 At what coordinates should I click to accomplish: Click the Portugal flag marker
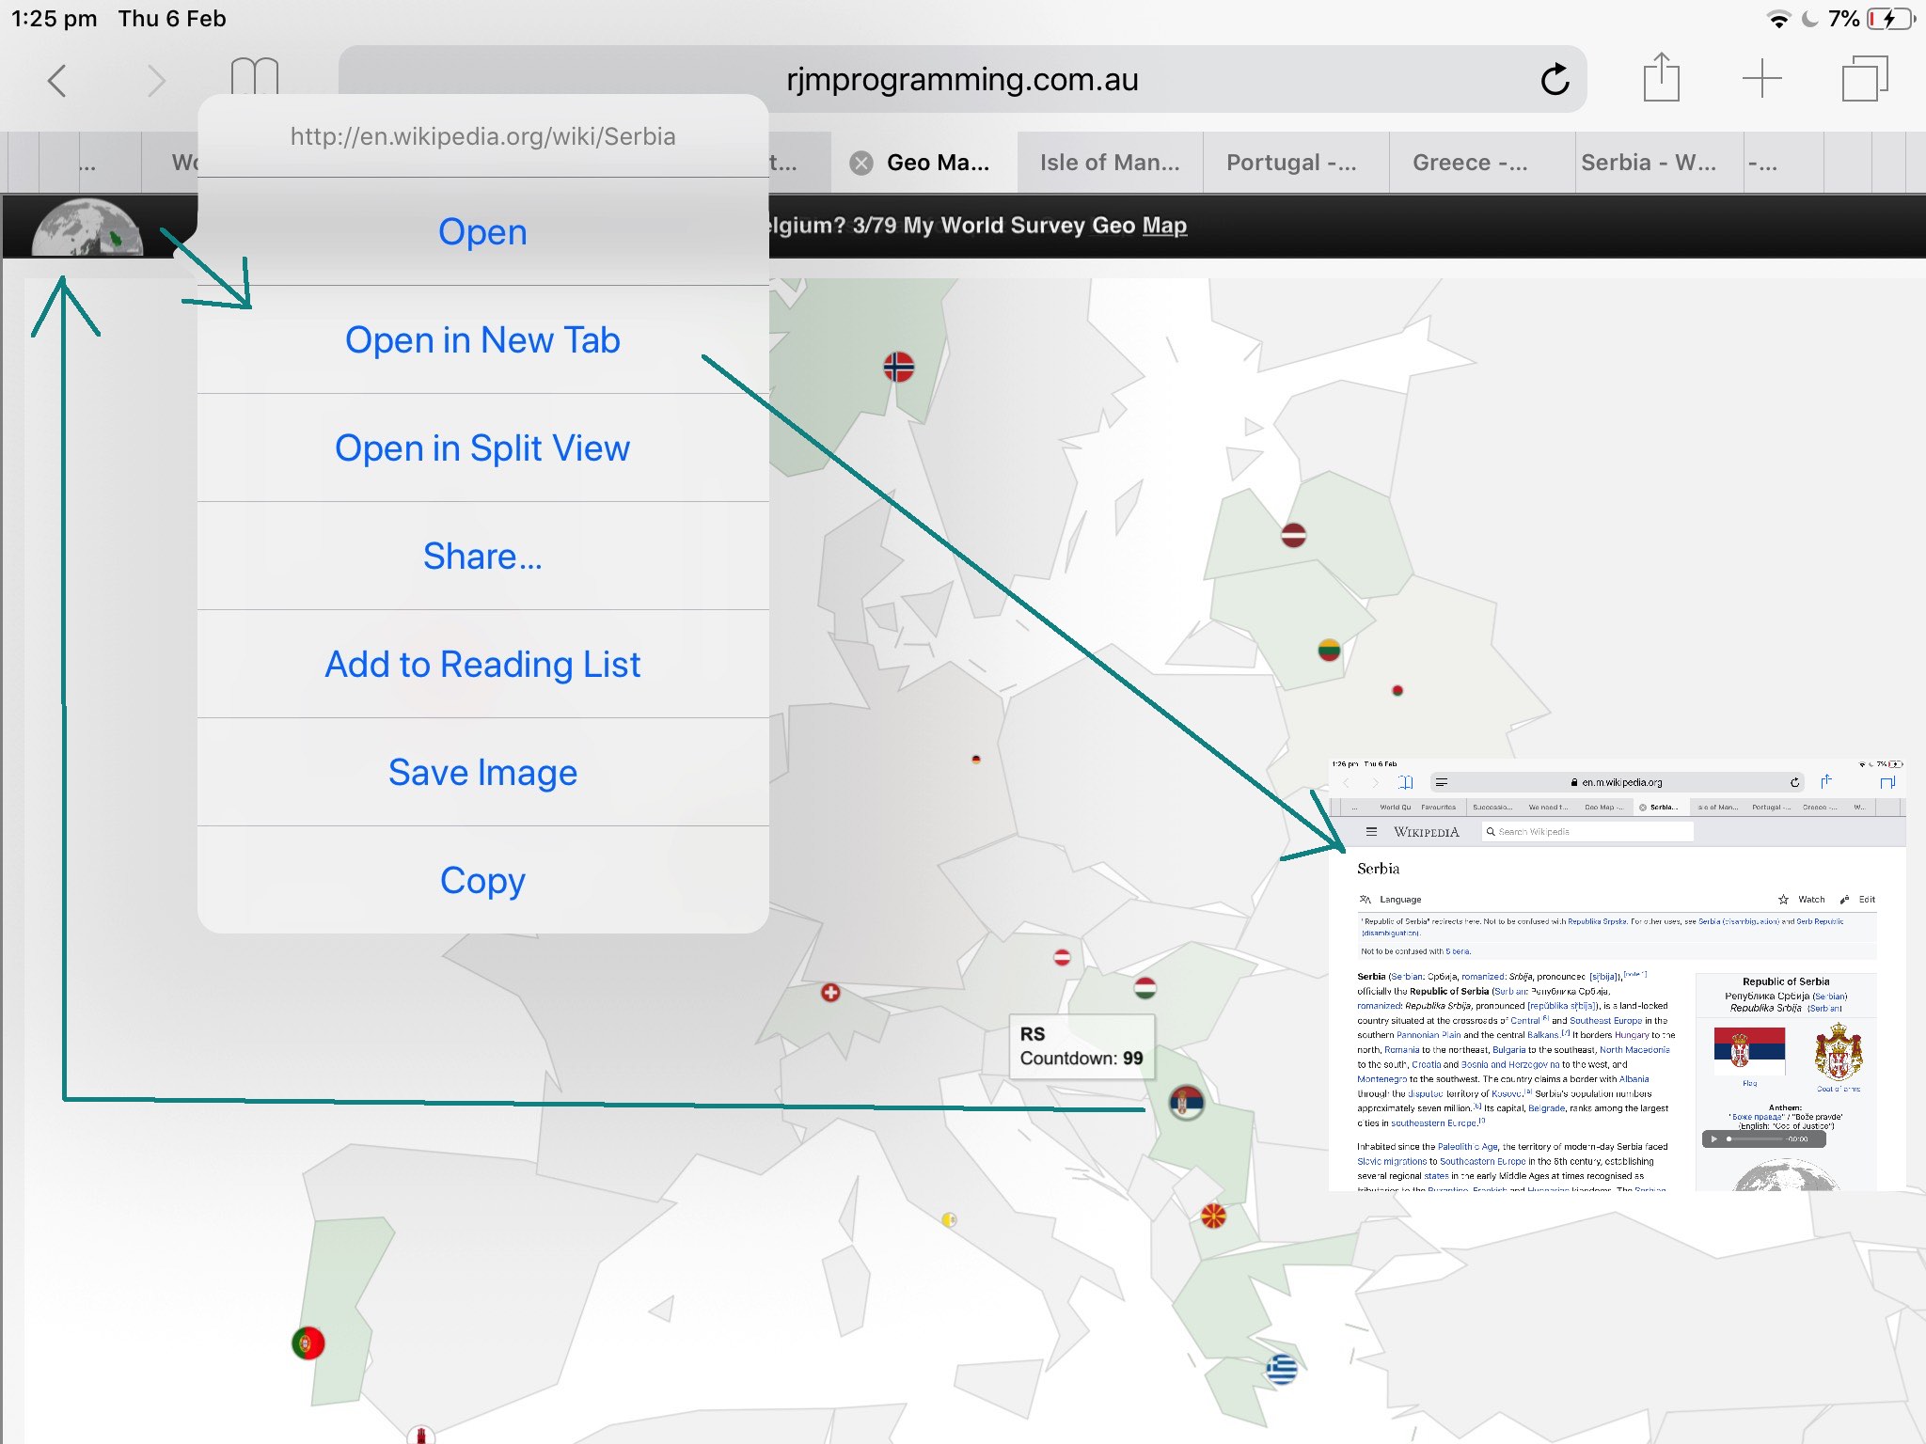click(308, 1343)
